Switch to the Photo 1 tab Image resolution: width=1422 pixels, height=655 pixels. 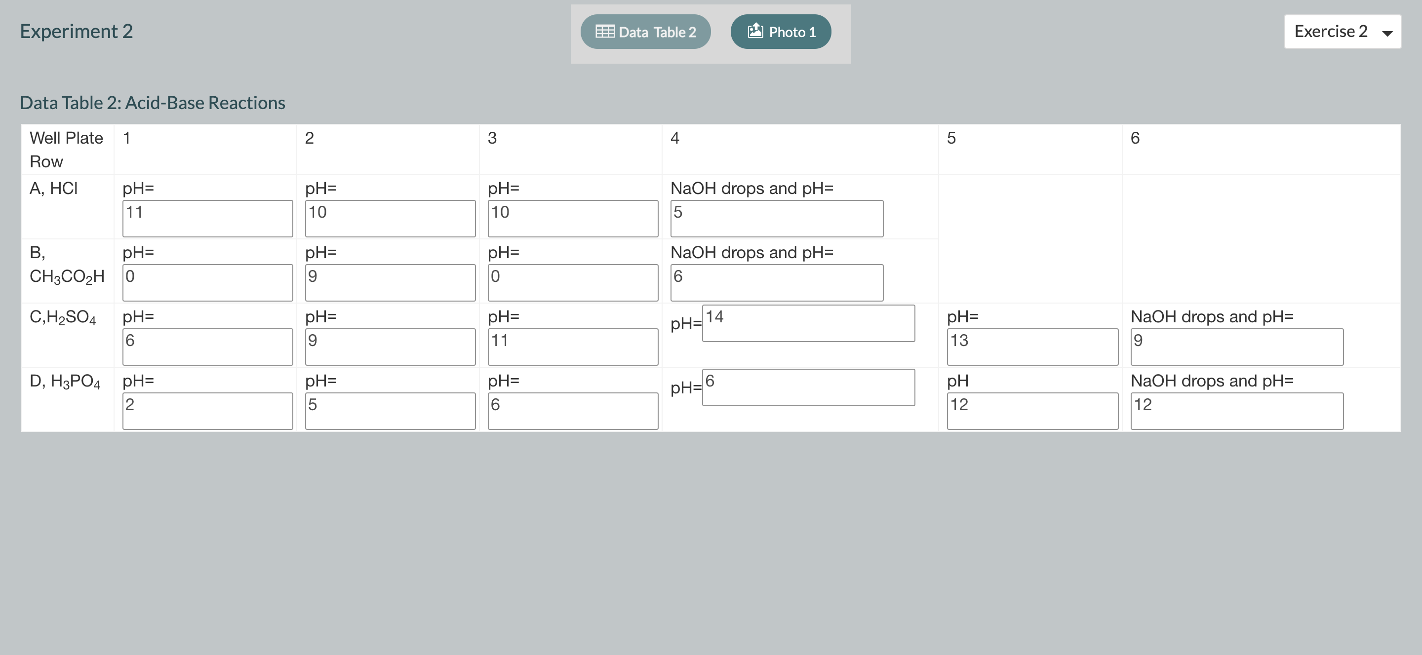781,32
